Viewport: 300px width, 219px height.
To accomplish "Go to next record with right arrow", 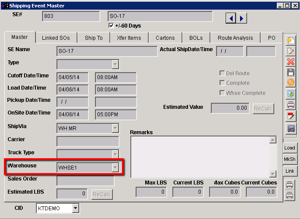I will (x=241, y=18).
